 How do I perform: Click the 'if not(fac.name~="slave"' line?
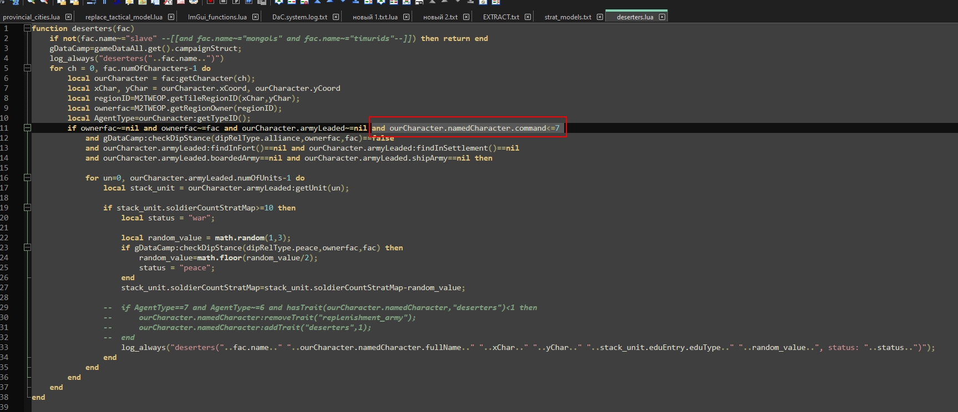[x=268, y=38]
